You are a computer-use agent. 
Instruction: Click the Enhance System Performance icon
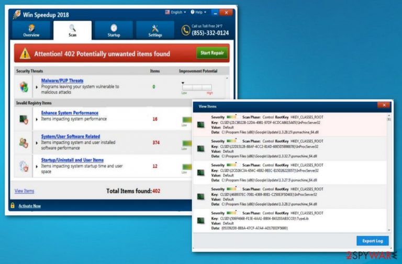[x=24, y=119]
